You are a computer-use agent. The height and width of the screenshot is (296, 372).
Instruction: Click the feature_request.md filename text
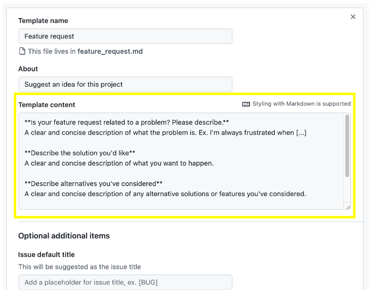click(110, 51)
